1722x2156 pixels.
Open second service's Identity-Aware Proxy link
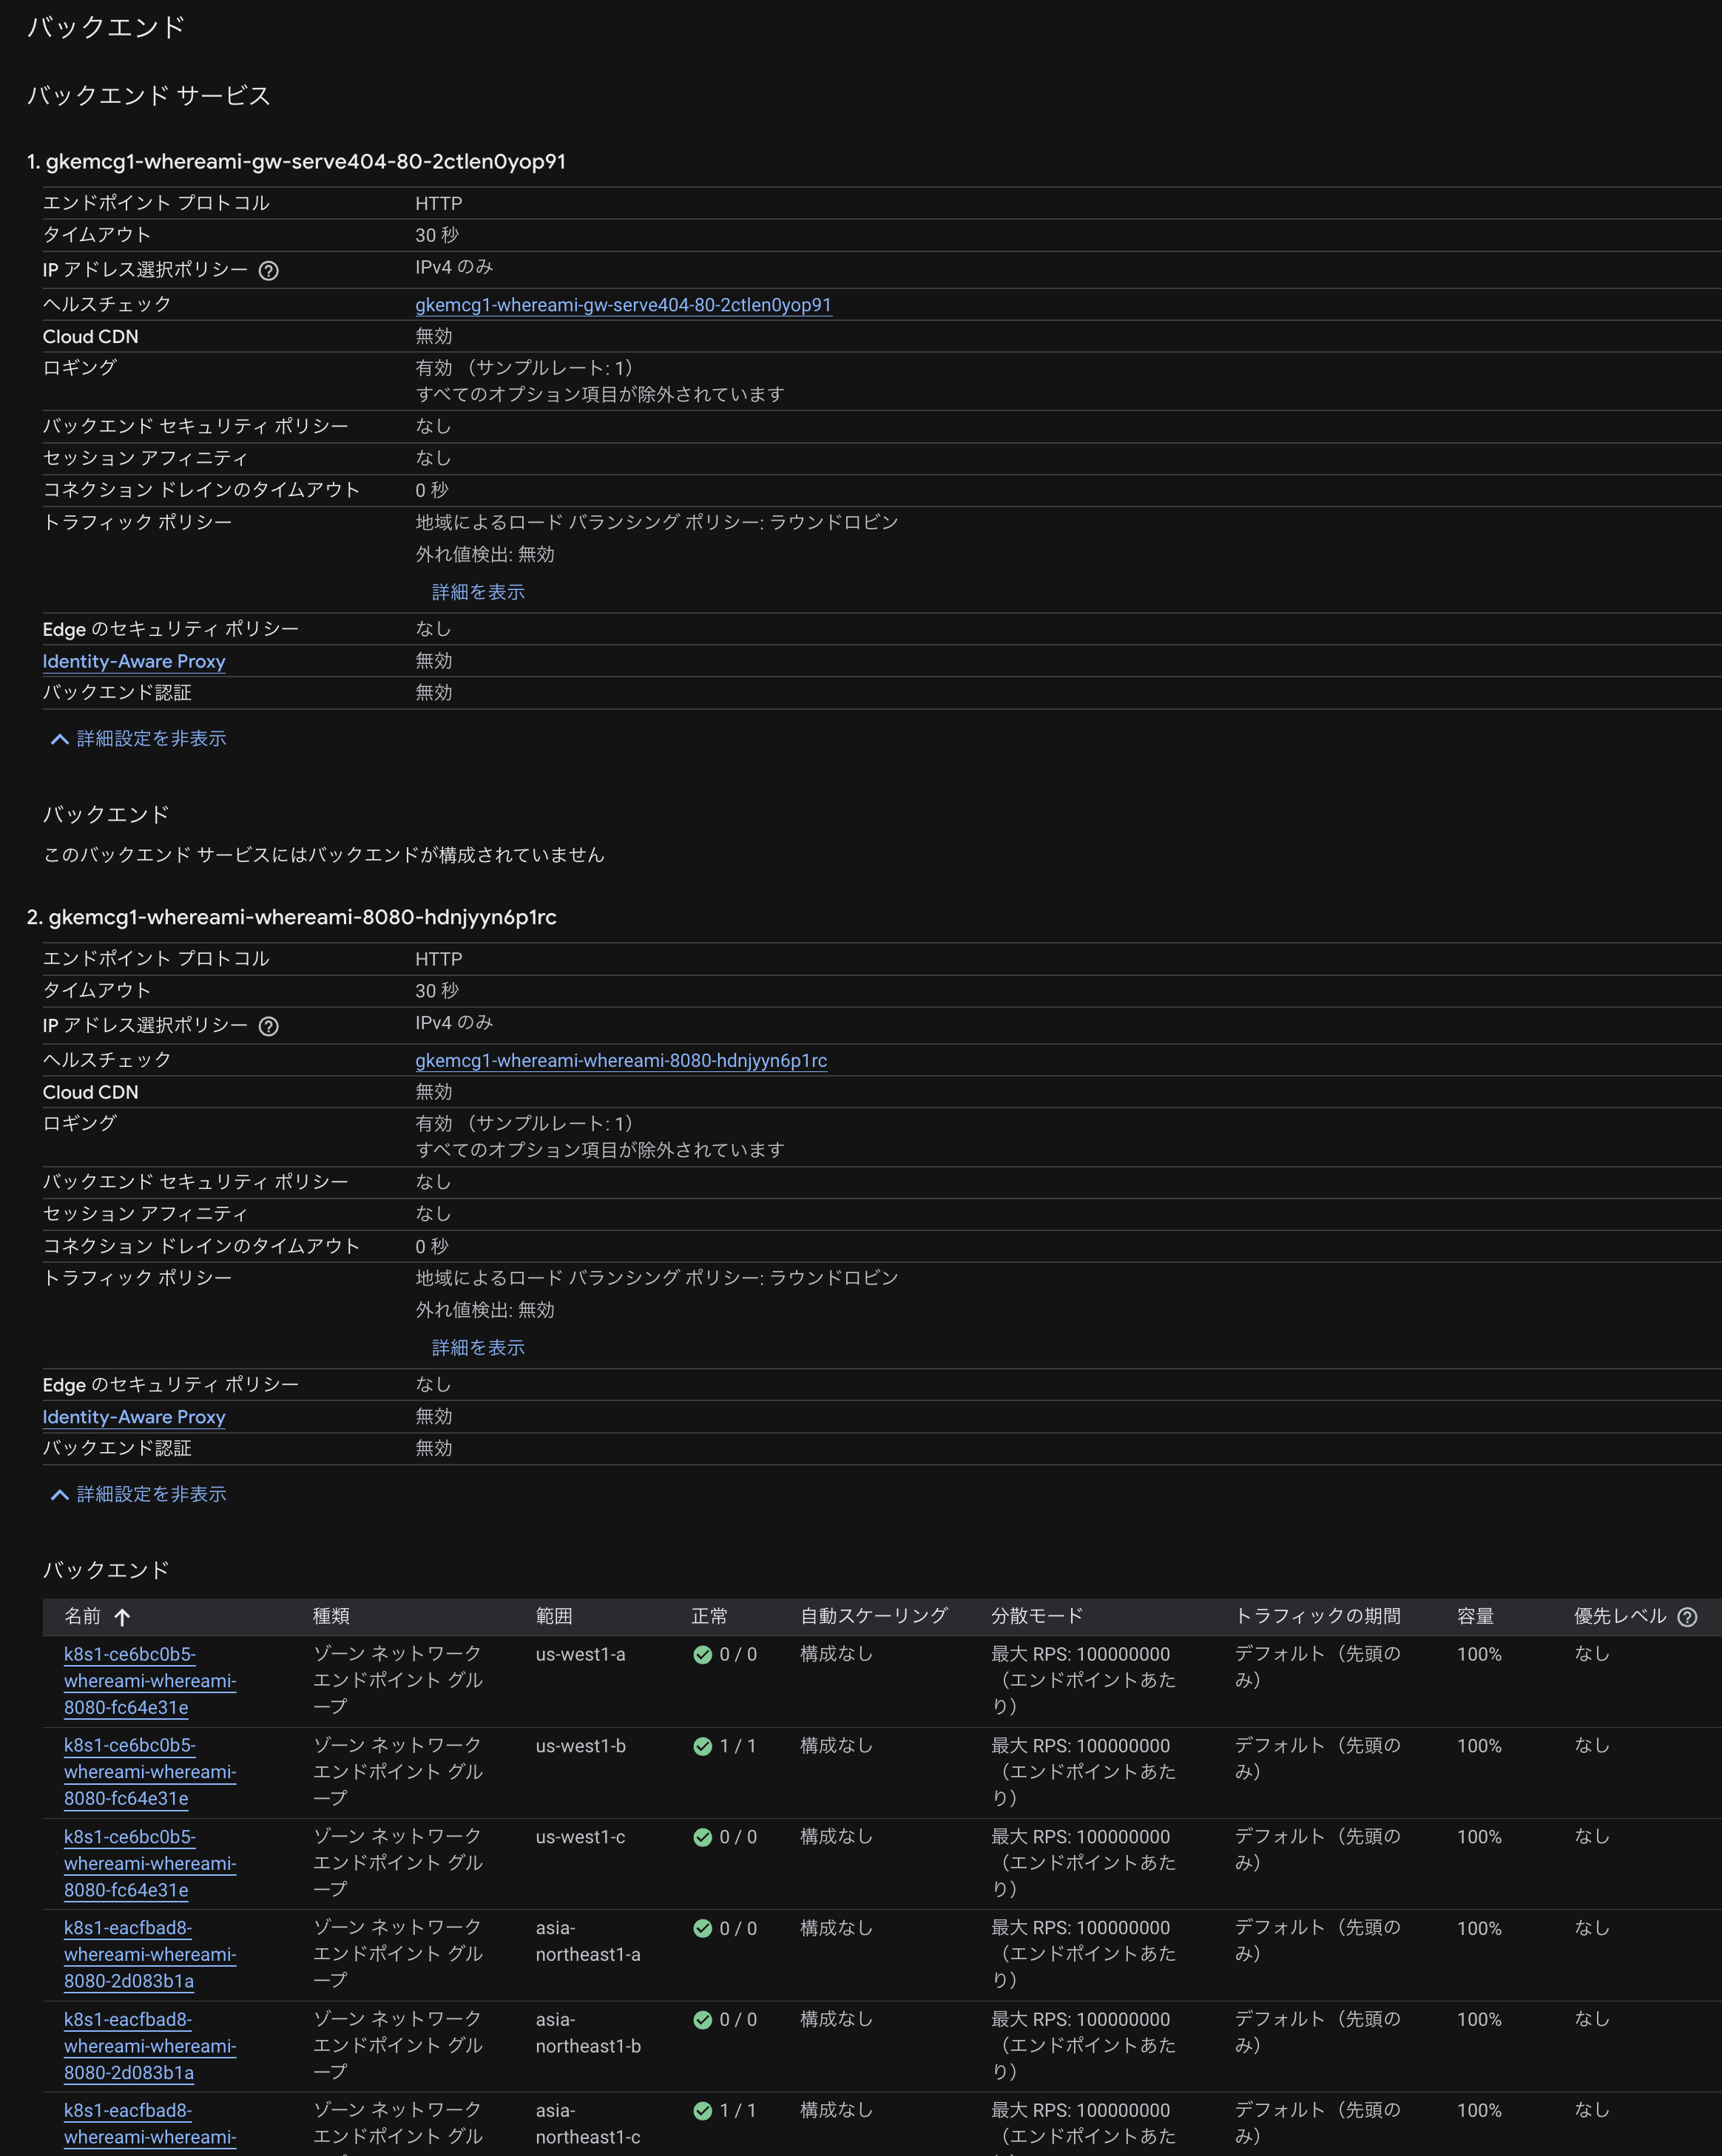click(x=134, y=1417)
